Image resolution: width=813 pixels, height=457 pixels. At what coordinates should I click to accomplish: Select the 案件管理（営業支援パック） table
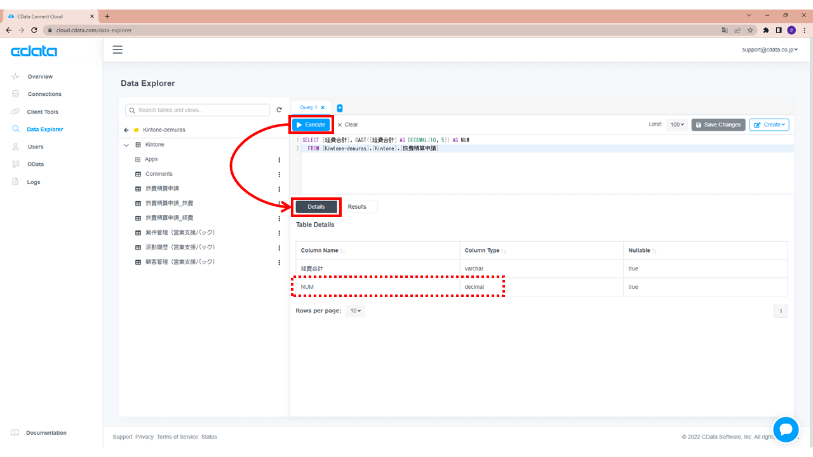(180, 232)
